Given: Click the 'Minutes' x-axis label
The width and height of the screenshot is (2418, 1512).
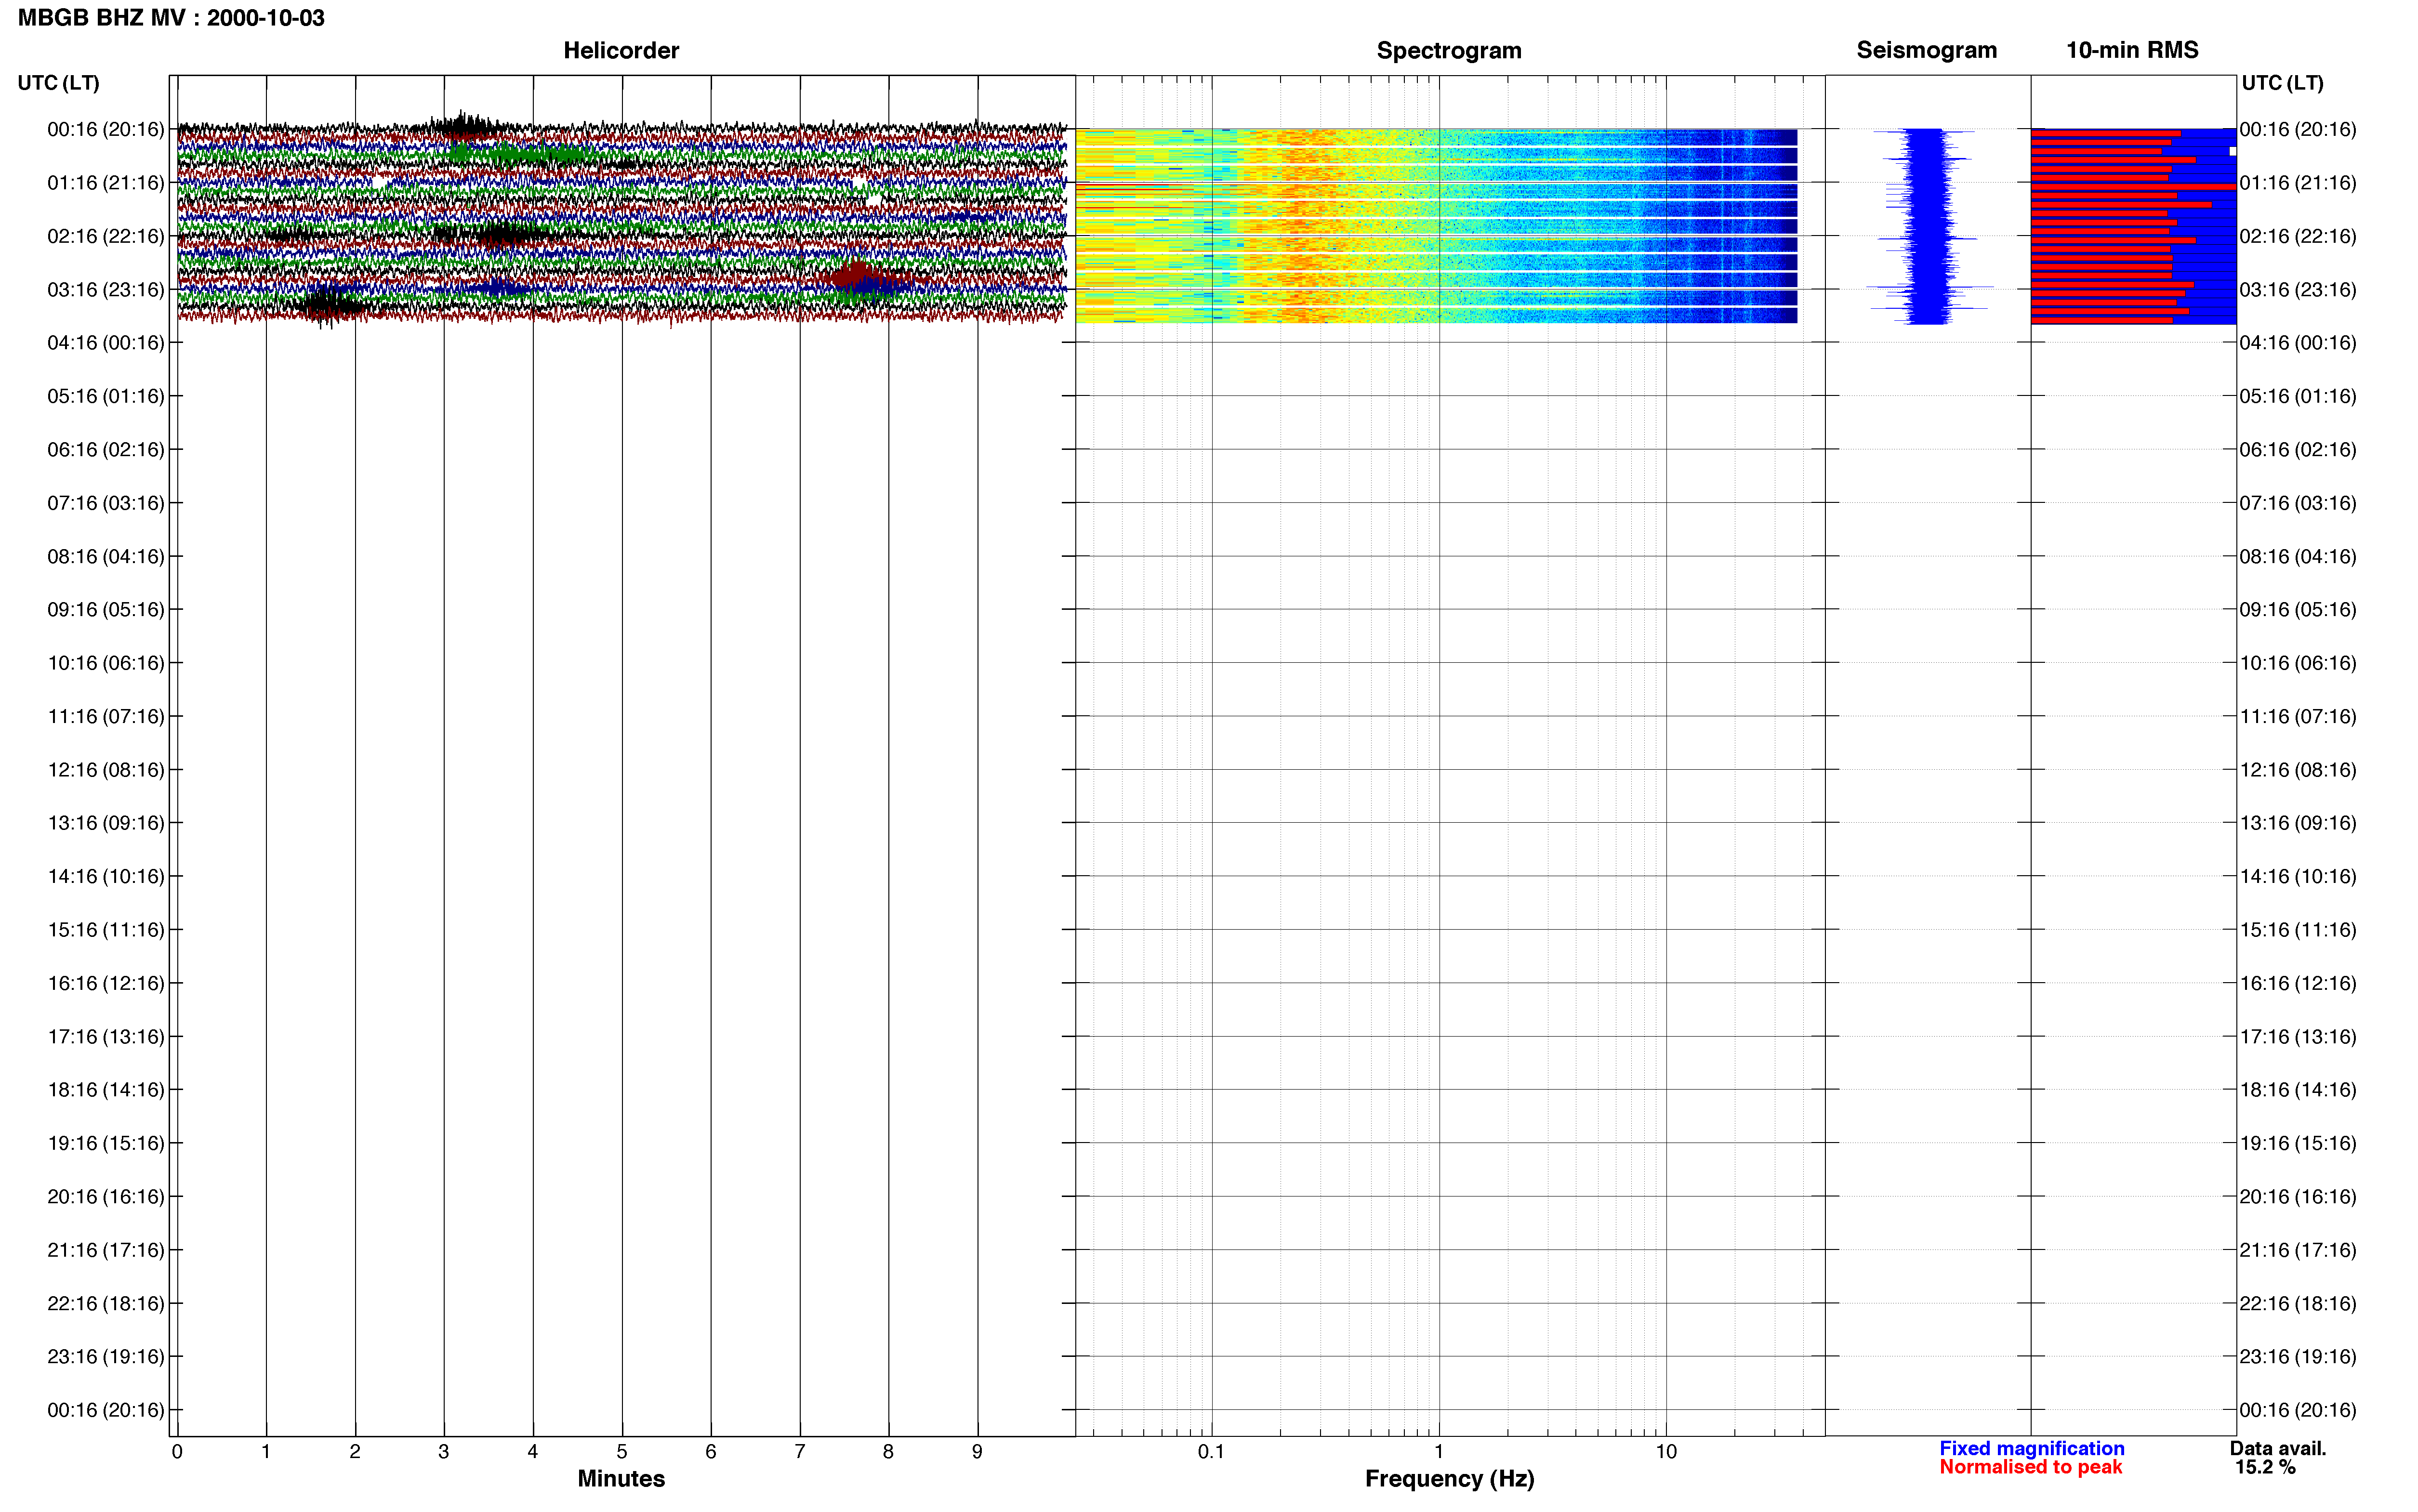Looking at the screenshot, I should [x=621, y=1479].
